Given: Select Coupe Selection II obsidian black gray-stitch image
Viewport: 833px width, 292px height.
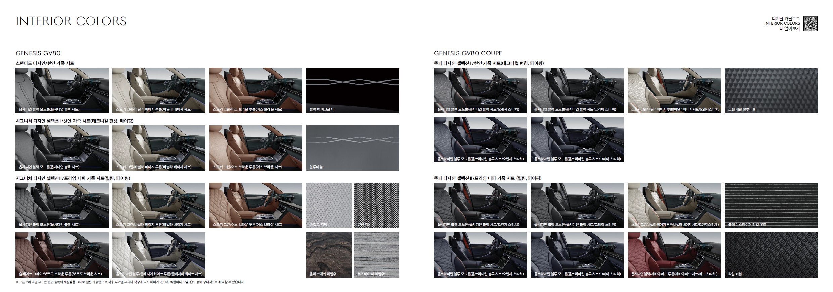Looking at the screenshot, I should click(x=577, y=205).
